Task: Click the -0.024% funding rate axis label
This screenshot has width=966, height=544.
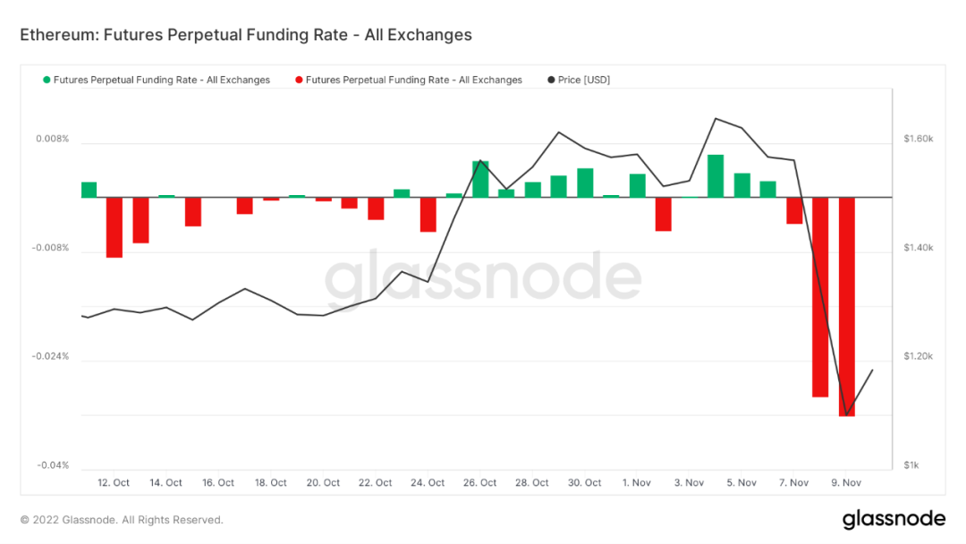Action: click(50, 356)
